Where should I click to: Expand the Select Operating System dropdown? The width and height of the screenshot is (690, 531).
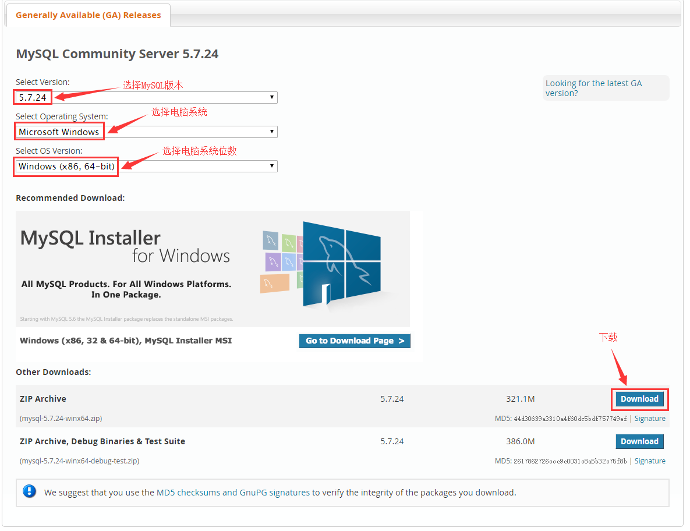click(x=147, y=132)
